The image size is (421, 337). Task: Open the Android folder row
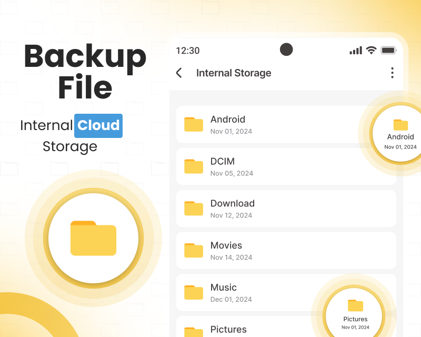[274, 124]
